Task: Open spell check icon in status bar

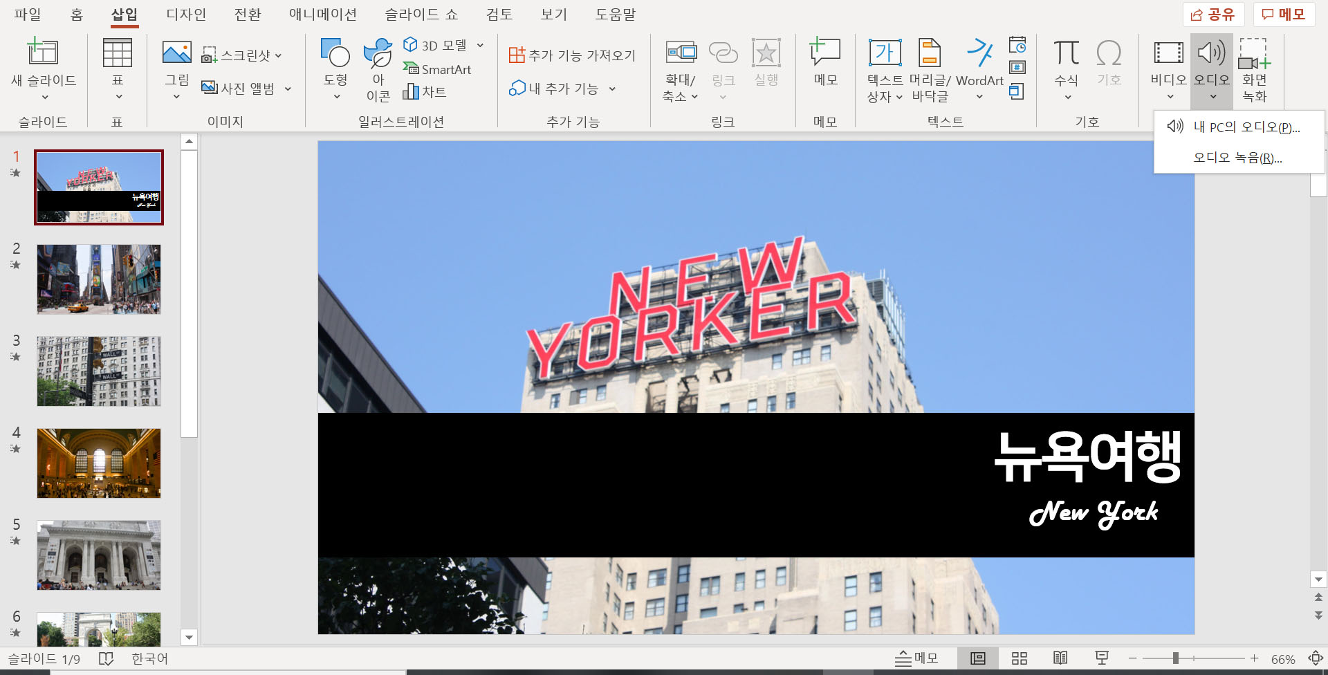Action: pos(106,658)
